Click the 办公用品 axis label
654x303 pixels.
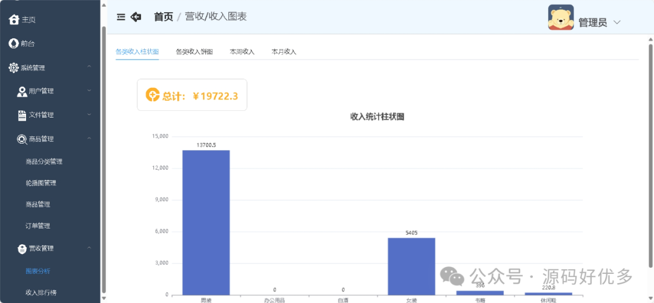tap(274, 299)
